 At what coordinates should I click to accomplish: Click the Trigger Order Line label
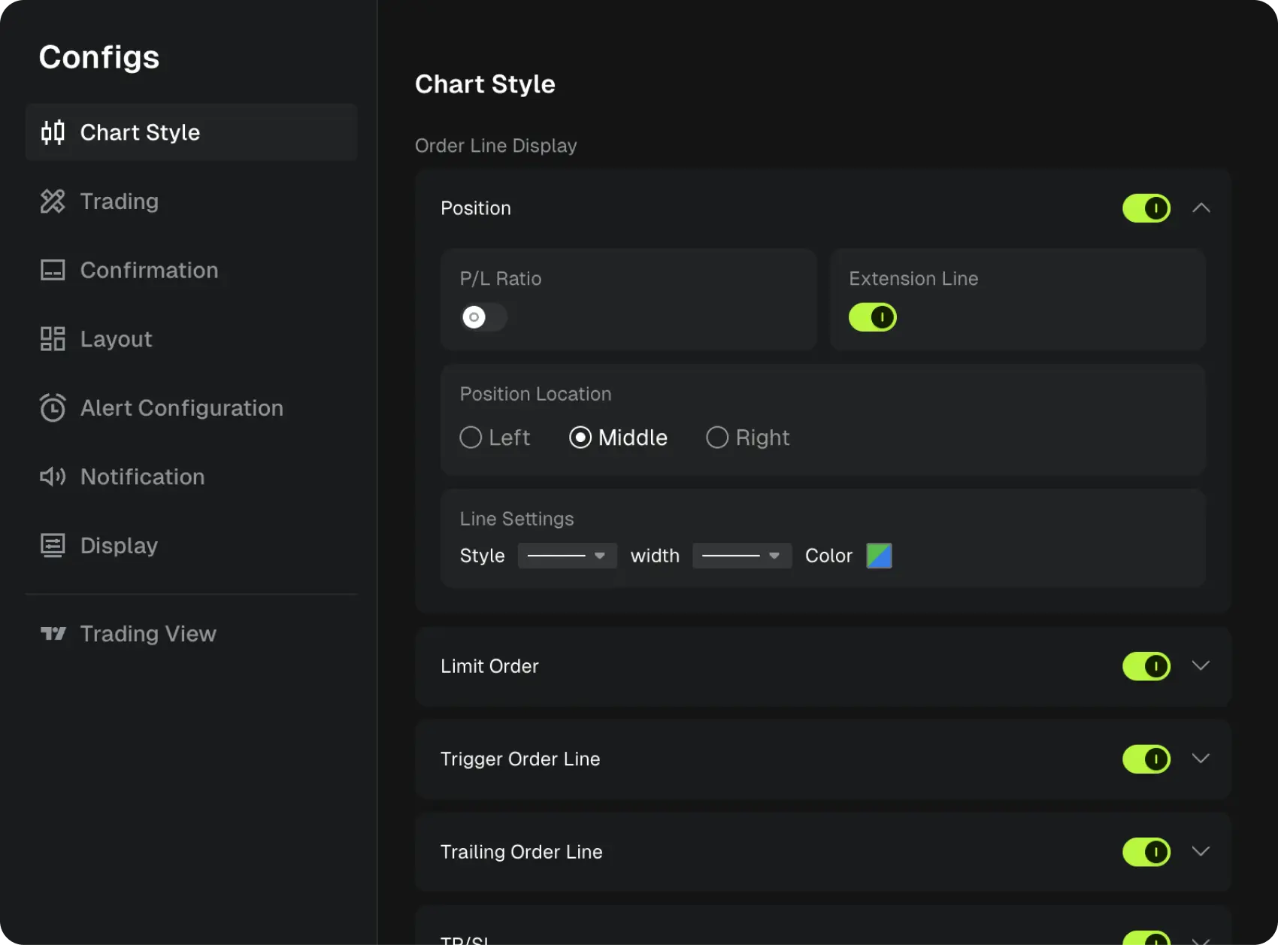(x=520, y=759)
